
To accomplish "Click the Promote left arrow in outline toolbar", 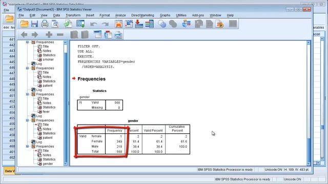I will point(24,35).
